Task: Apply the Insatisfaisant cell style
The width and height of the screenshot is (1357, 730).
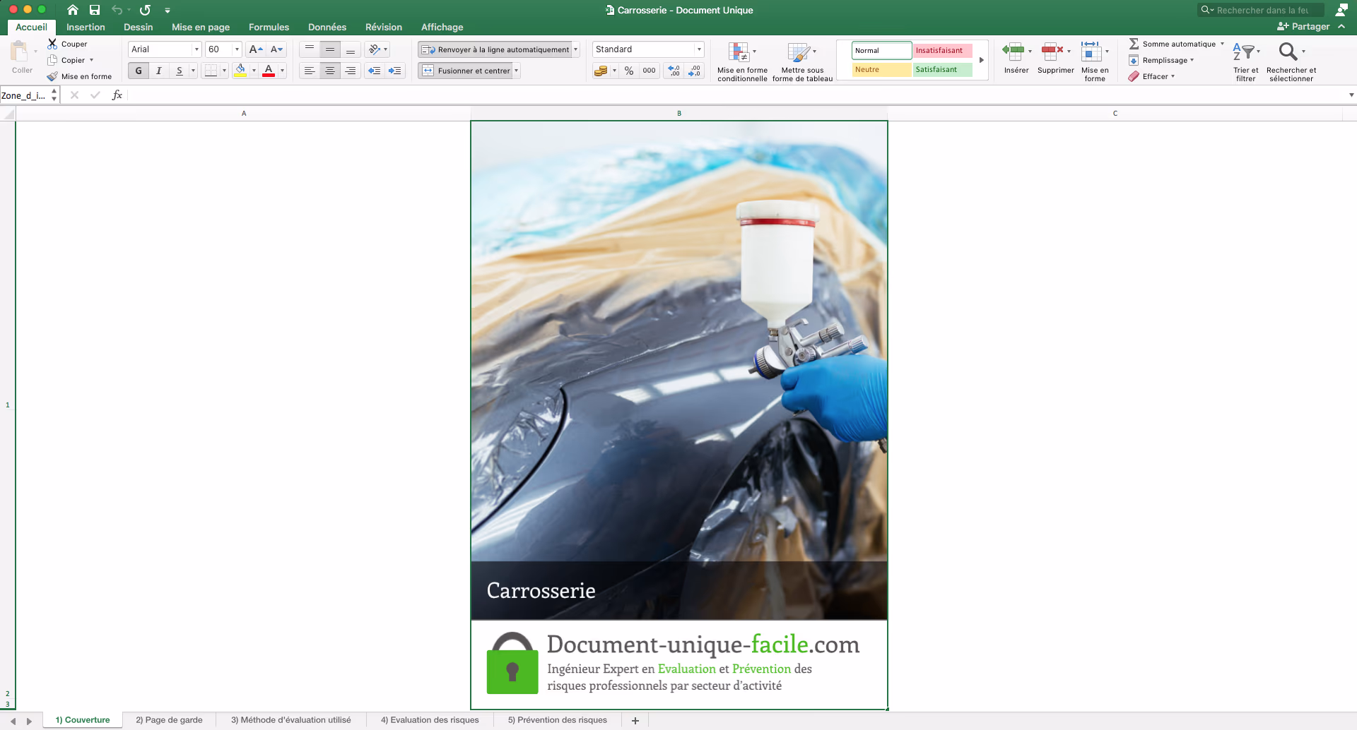Action: [942, 51]
